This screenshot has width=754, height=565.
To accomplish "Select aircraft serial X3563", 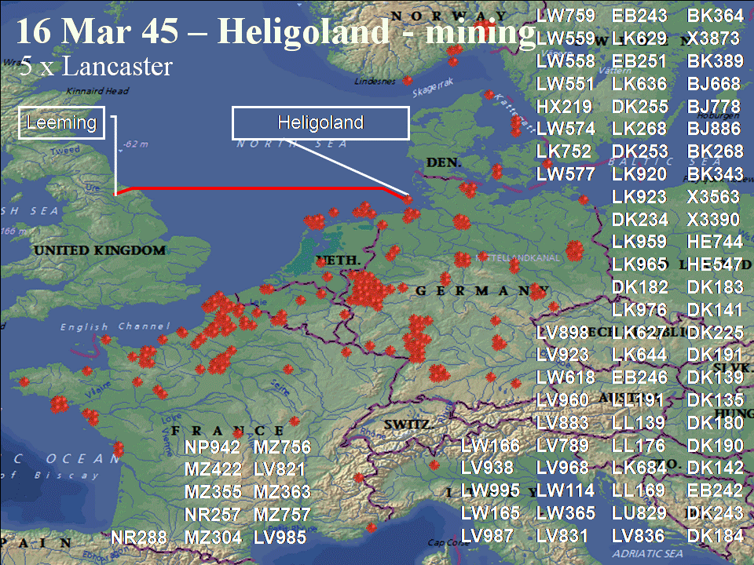I will pyautogui.click(x=713, y=196).
